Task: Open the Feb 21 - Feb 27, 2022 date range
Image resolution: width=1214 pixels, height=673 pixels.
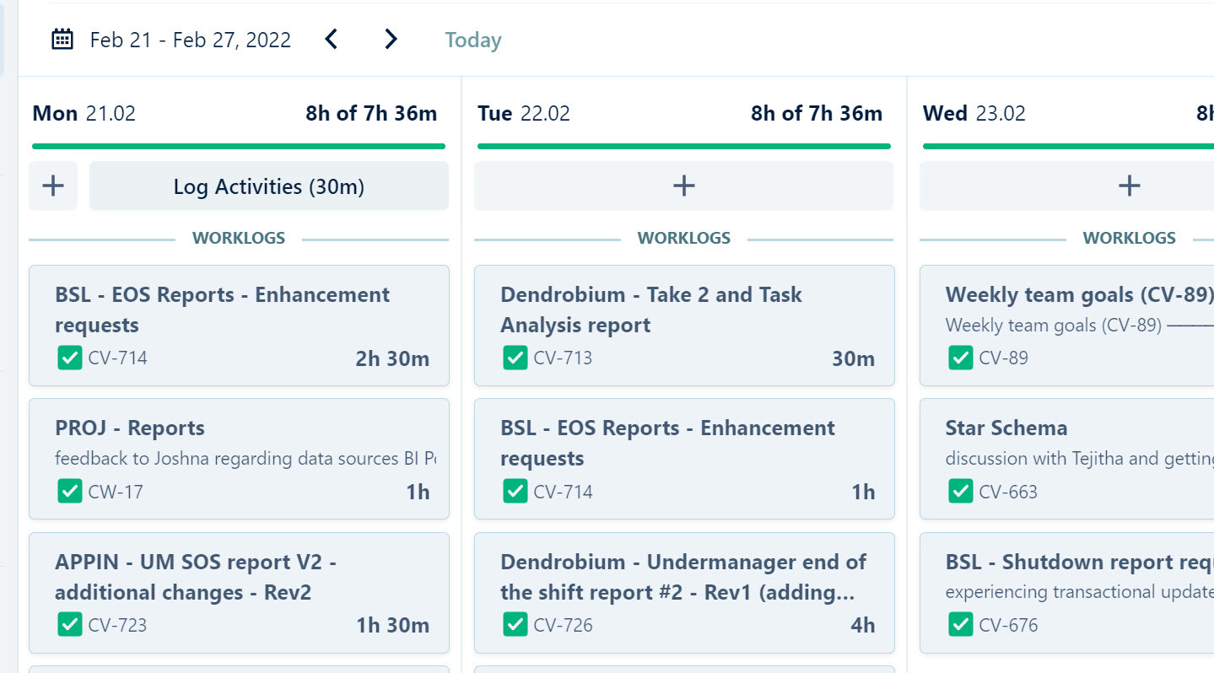Action: coord(190,40)
